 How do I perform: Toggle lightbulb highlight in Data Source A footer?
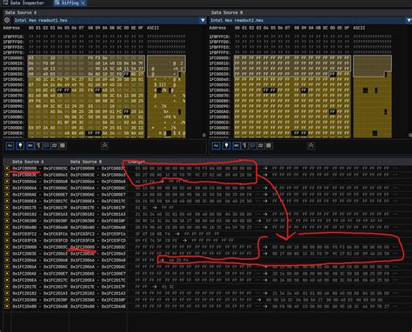point(20,145)
